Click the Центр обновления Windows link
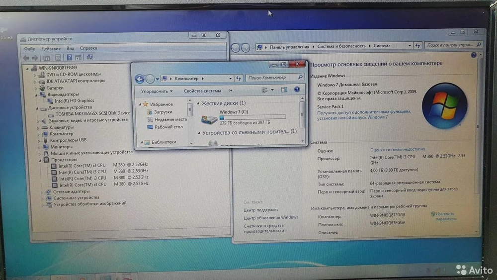This screenshot has height=280, width=497. click(270, 217)
